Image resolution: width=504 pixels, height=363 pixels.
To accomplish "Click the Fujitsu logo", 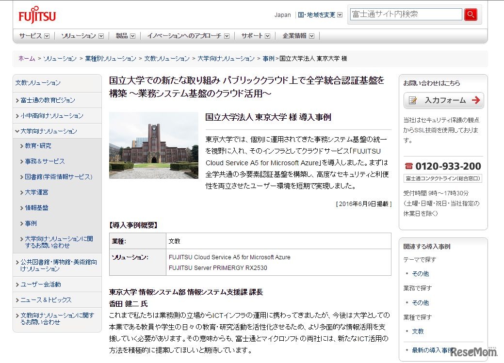I will [37, 16].
